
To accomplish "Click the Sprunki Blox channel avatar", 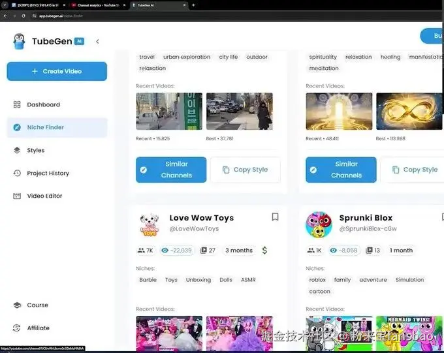I will [x=319, y=224].
